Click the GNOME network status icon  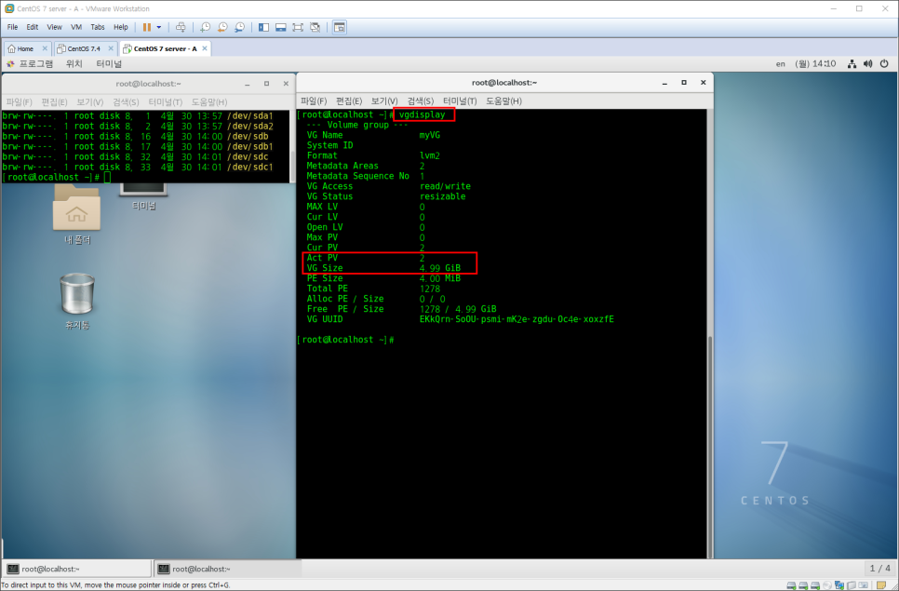[x=852, y=63]
